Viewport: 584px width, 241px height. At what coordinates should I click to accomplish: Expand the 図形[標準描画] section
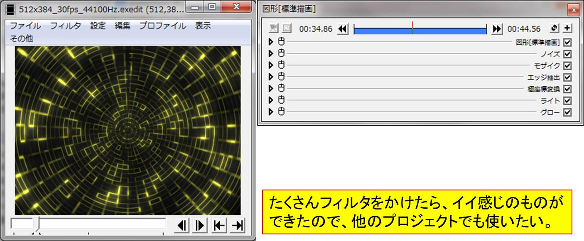click(271, 42)
